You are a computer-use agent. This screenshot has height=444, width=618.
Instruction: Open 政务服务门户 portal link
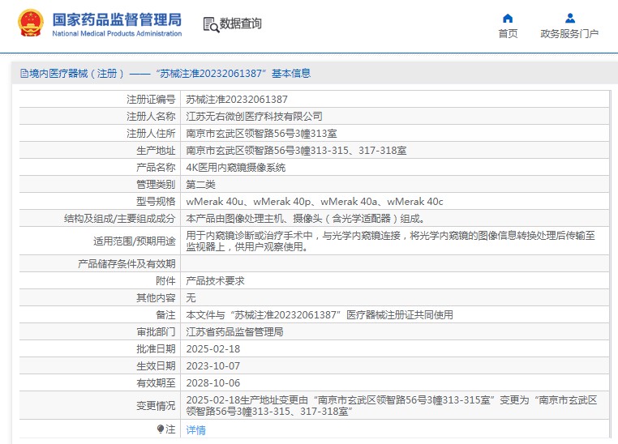[x=569, y=34]
